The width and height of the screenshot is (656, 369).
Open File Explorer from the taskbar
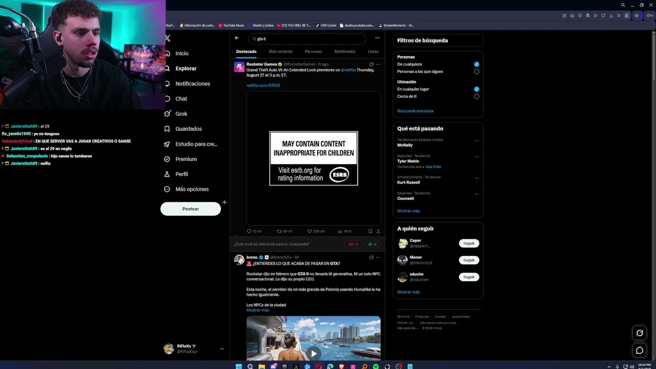point(261,366)
